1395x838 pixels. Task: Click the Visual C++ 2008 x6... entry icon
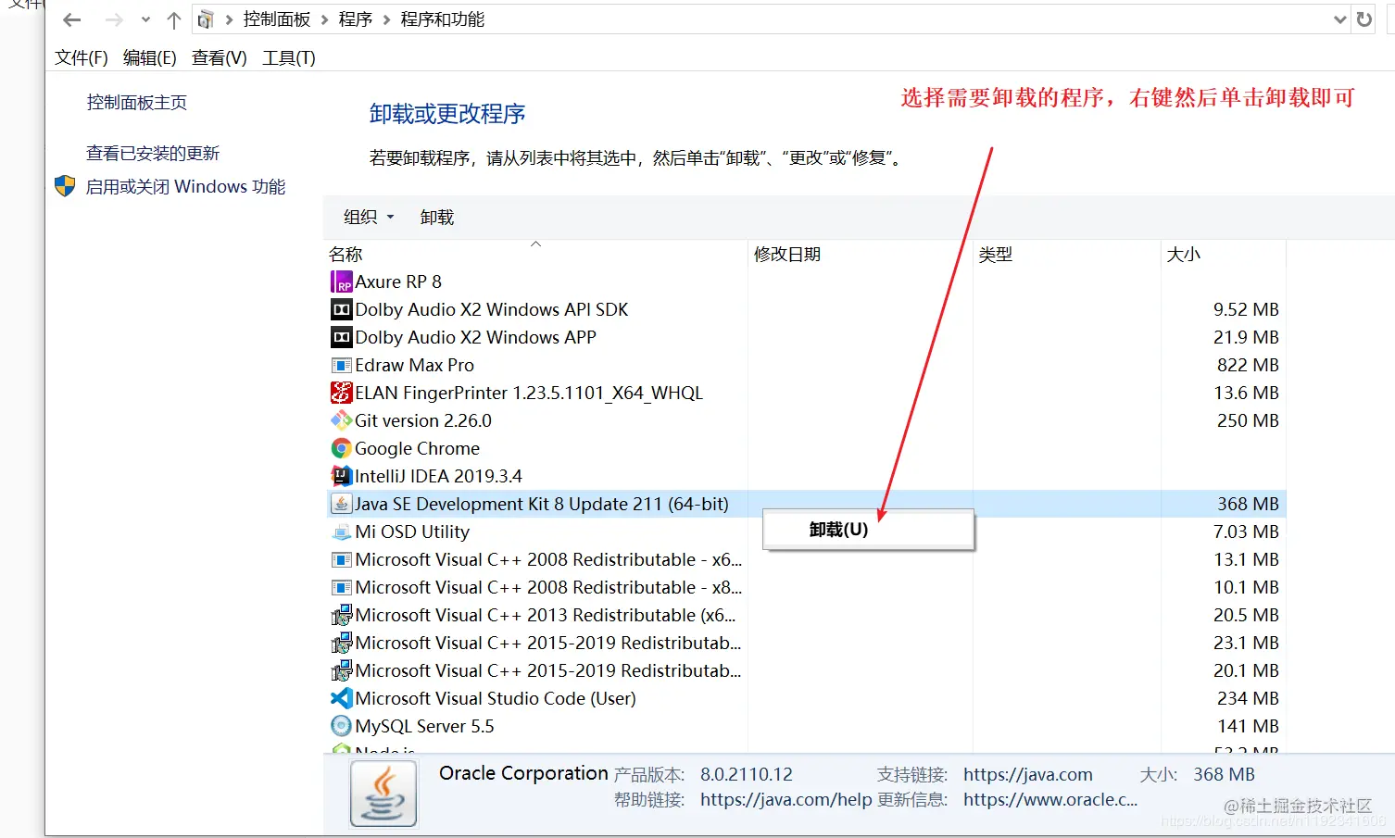click(x=342, y=559)
